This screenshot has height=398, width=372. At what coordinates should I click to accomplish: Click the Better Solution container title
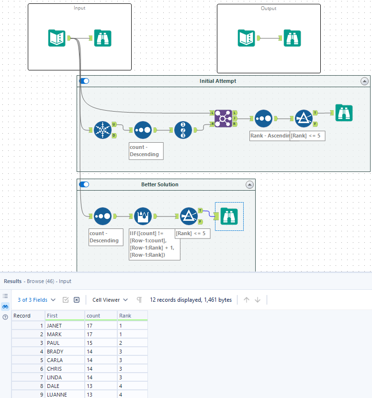pos(159,184)
